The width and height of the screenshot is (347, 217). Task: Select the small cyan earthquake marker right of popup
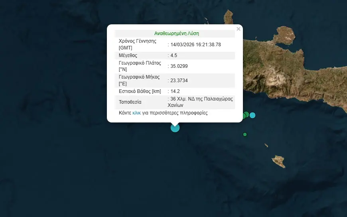coord(252,115)
